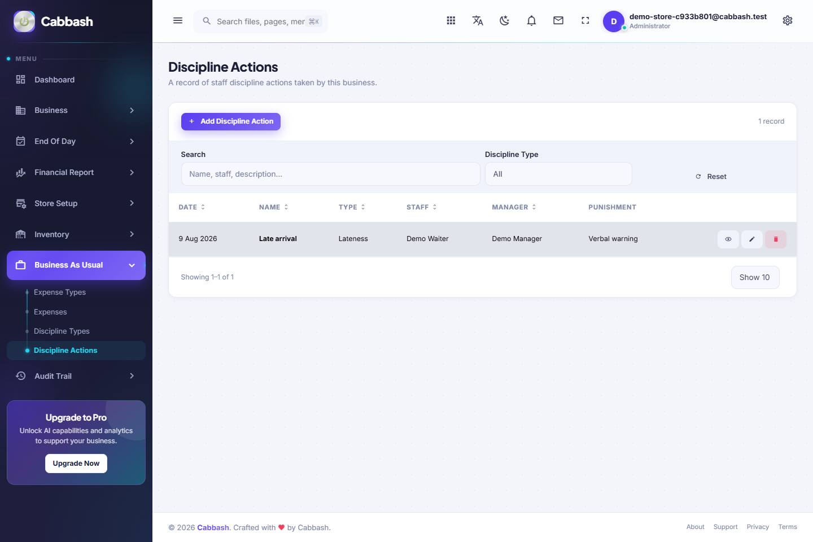Click the Dashboard sidebar icon
Screen dimensions: 813x542
(21, 80)
